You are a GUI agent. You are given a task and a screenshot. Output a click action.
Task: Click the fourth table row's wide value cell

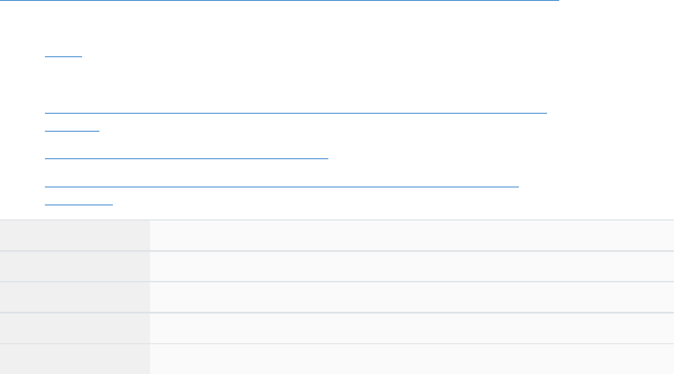[412, 328]
